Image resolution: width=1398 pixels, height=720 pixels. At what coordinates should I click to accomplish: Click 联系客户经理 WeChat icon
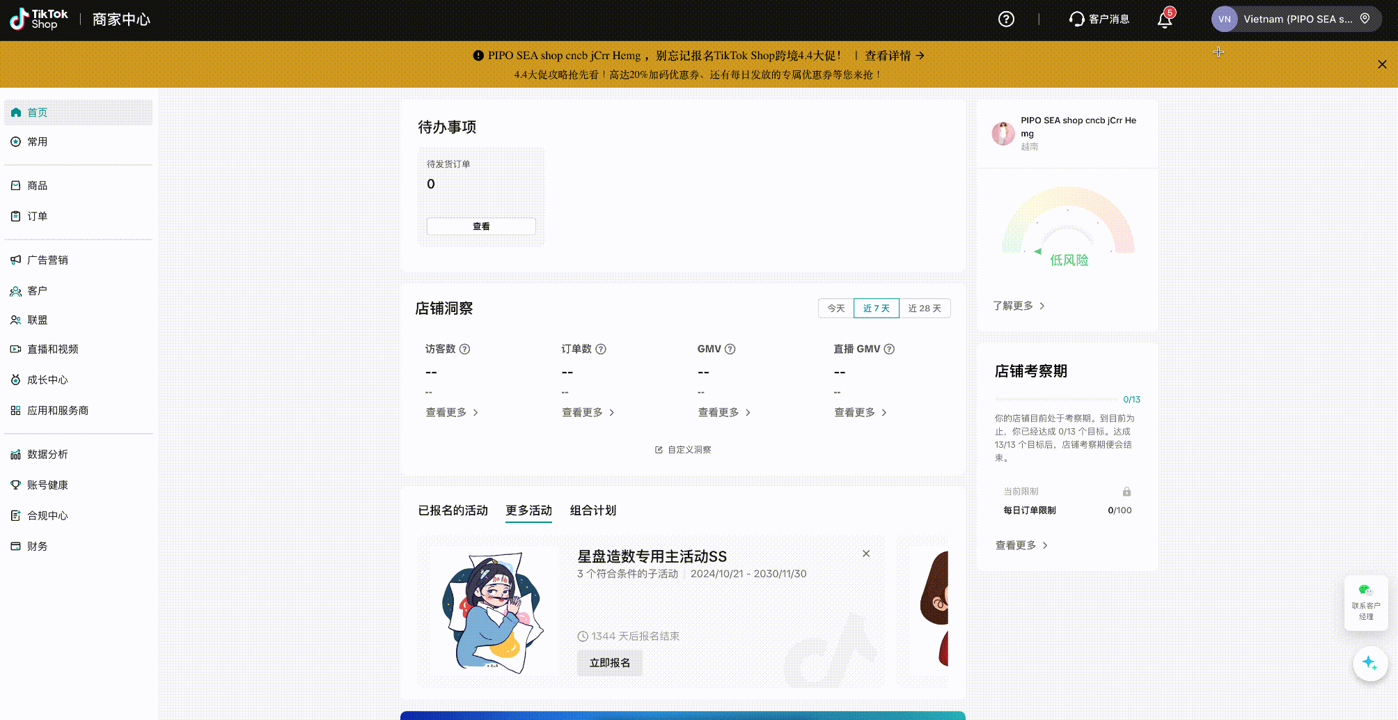tap(1365, 590)
